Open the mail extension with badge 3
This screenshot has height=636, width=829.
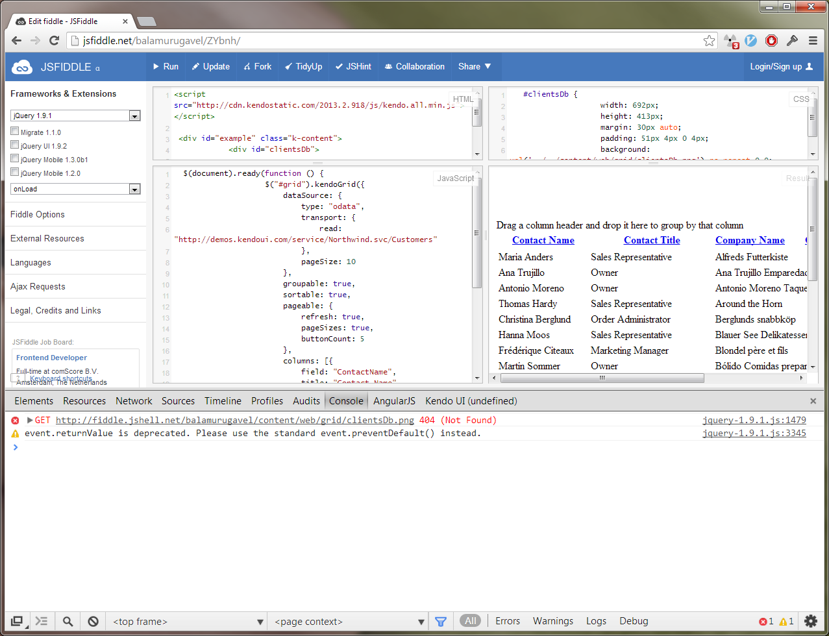(731, 41)
